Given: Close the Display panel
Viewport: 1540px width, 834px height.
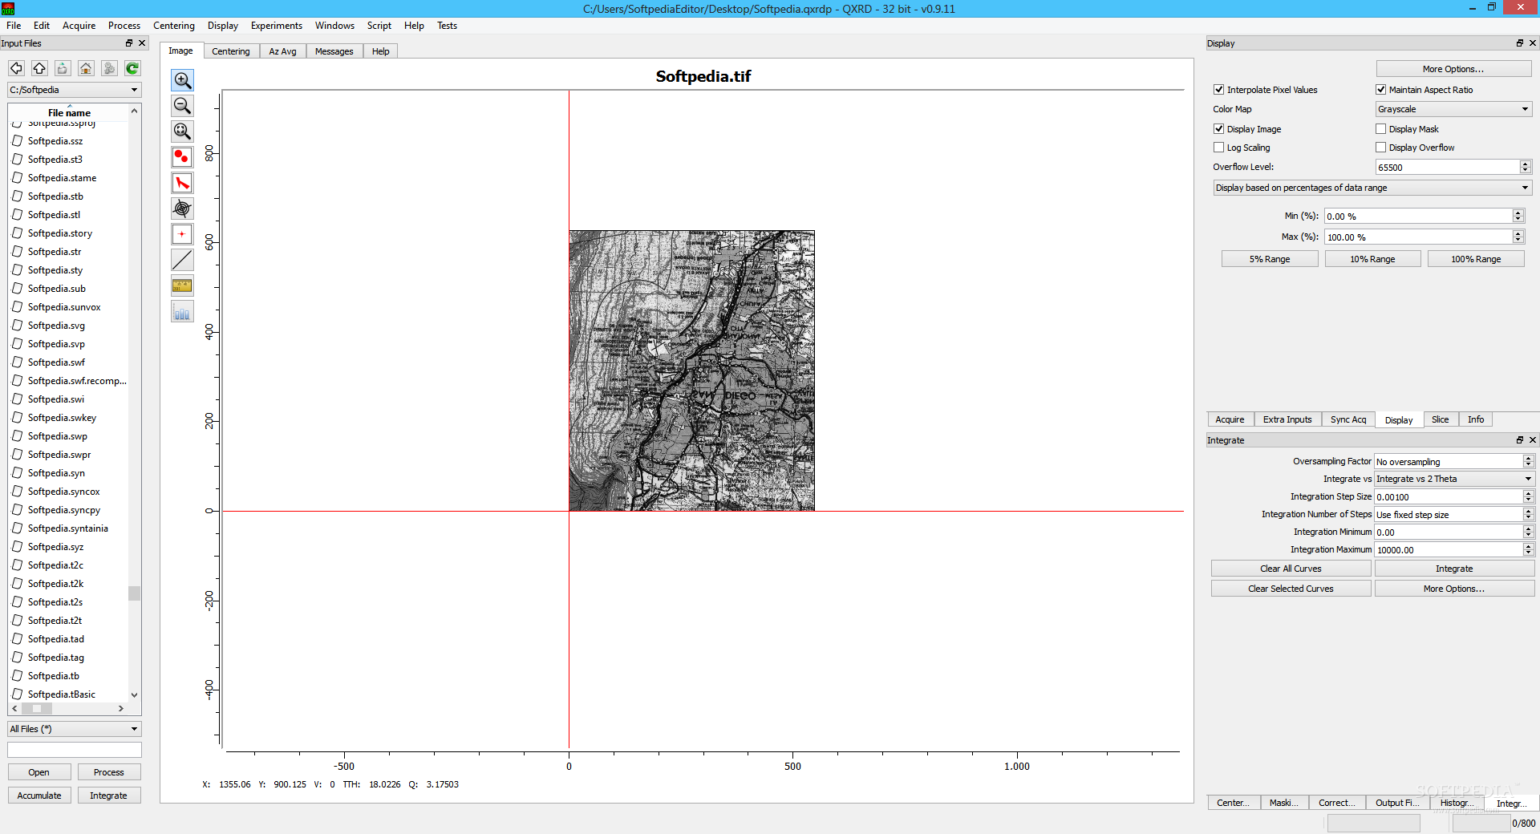Looking at the screenshot, I should (1533, 43).
